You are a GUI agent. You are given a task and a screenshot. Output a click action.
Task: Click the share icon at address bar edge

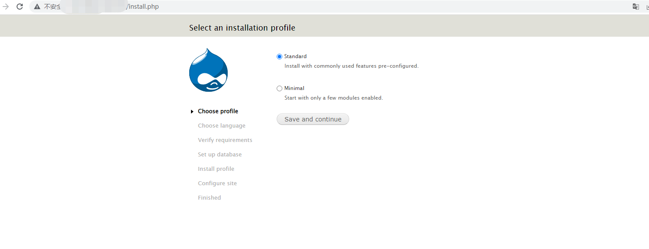click(647, 7)
